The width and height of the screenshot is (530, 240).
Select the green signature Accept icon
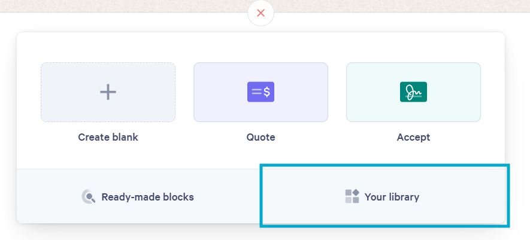coord(413,92)
